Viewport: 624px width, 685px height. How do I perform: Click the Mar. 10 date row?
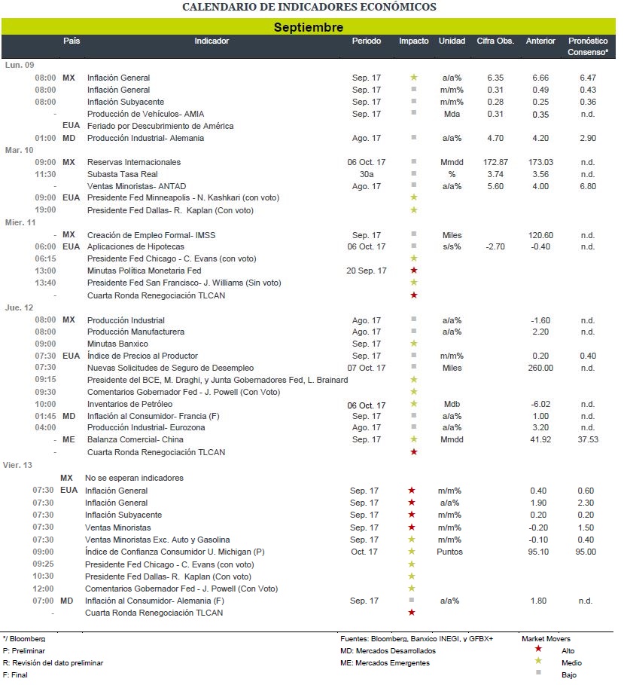click(20, 150)
